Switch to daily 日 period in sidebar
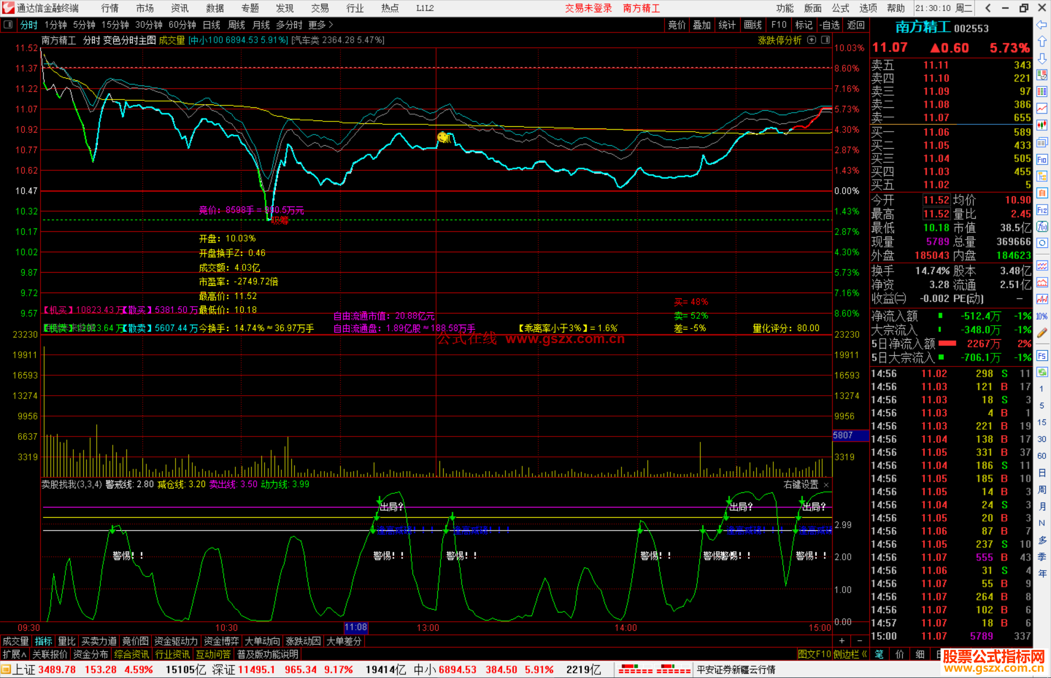This screenshot has width=1051, height=678. [x=1042, y=473]
